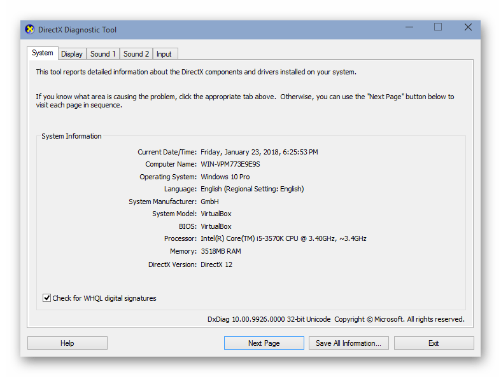Exit the diagnostic tool
Screen dimensions: 501x377
click(x=434, y=343)
